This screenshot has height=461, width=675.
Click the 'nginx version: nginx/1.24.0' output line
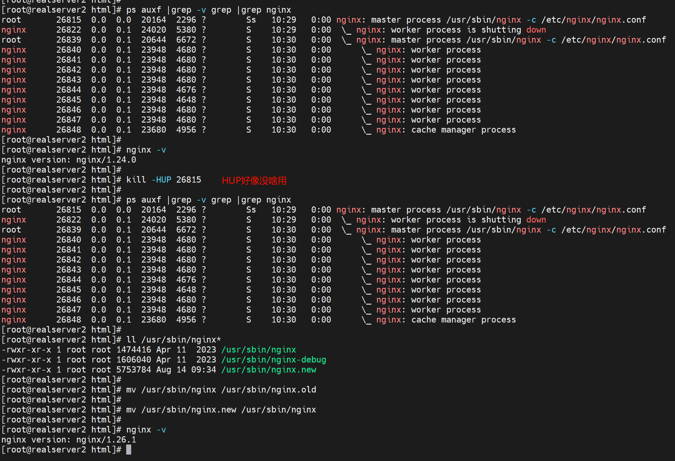69,160
